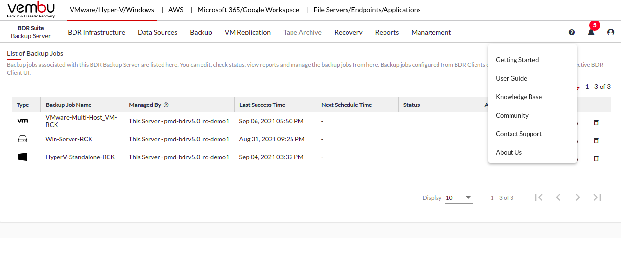621x279 pixels.
Task: Click the help question mark icon
Action: coord(572,32)
